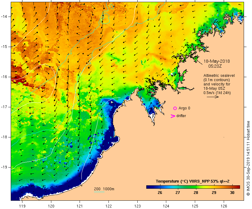Click the -16 latitude axis label

pyautogui.click(x=4, y=77)
